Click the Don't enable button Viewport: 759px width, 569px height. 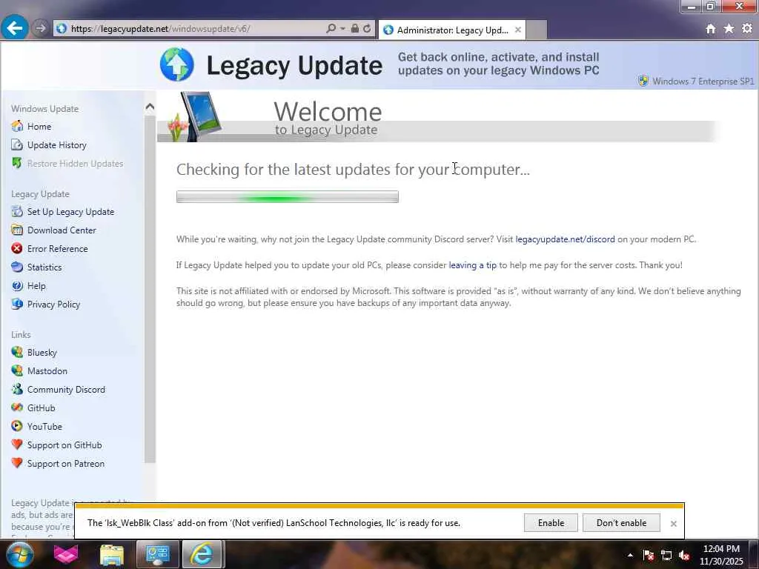coord(622,523)
